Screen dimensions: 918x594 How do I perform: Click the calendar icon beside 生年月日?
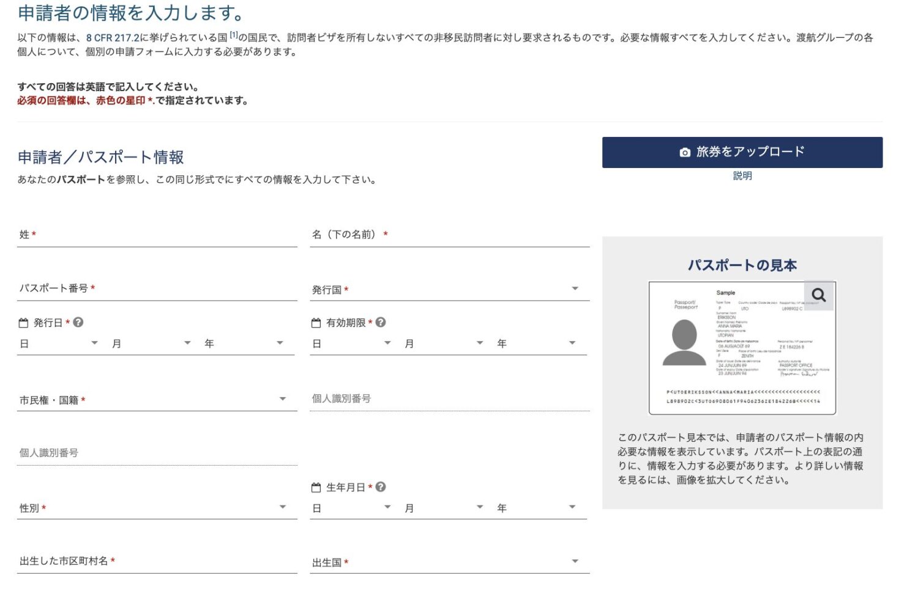coord(316,488)
